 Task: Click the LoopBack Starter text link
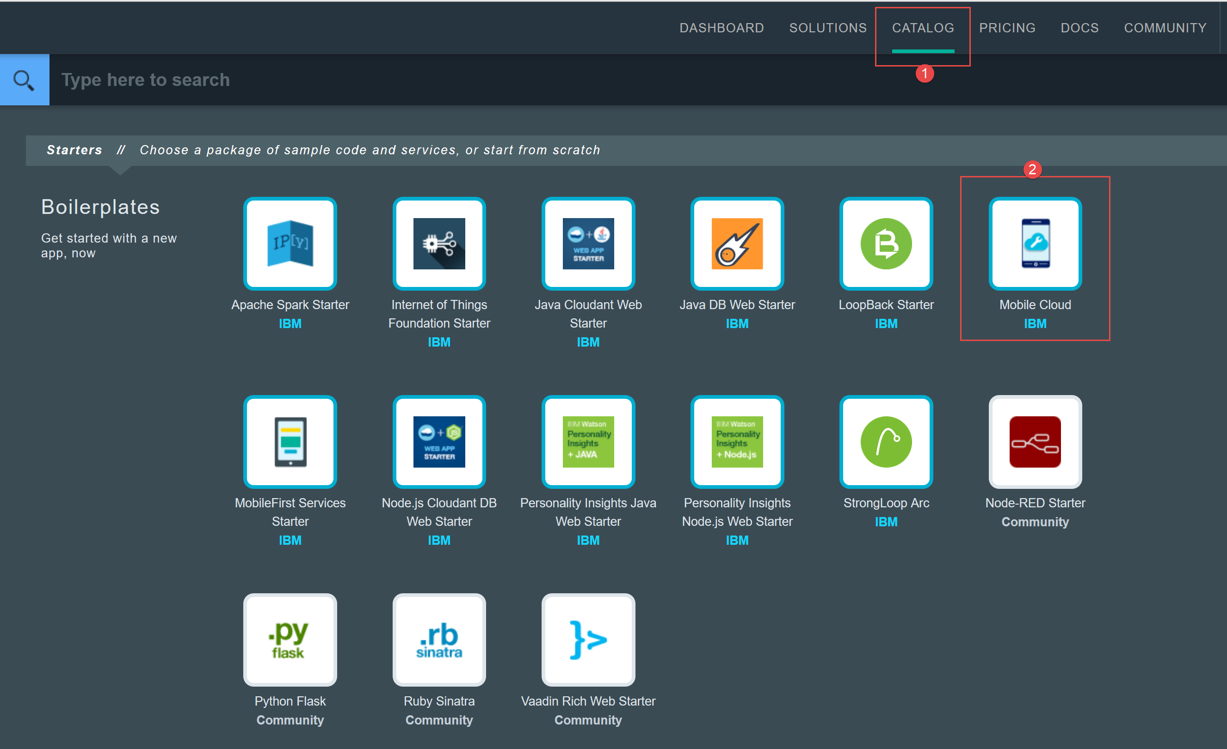point(886,304)
